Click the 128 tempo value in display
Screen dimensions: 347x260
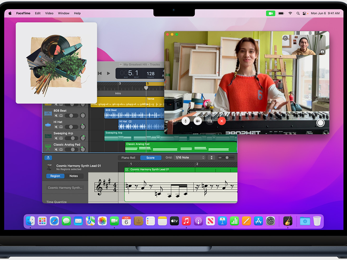(150, 74)
